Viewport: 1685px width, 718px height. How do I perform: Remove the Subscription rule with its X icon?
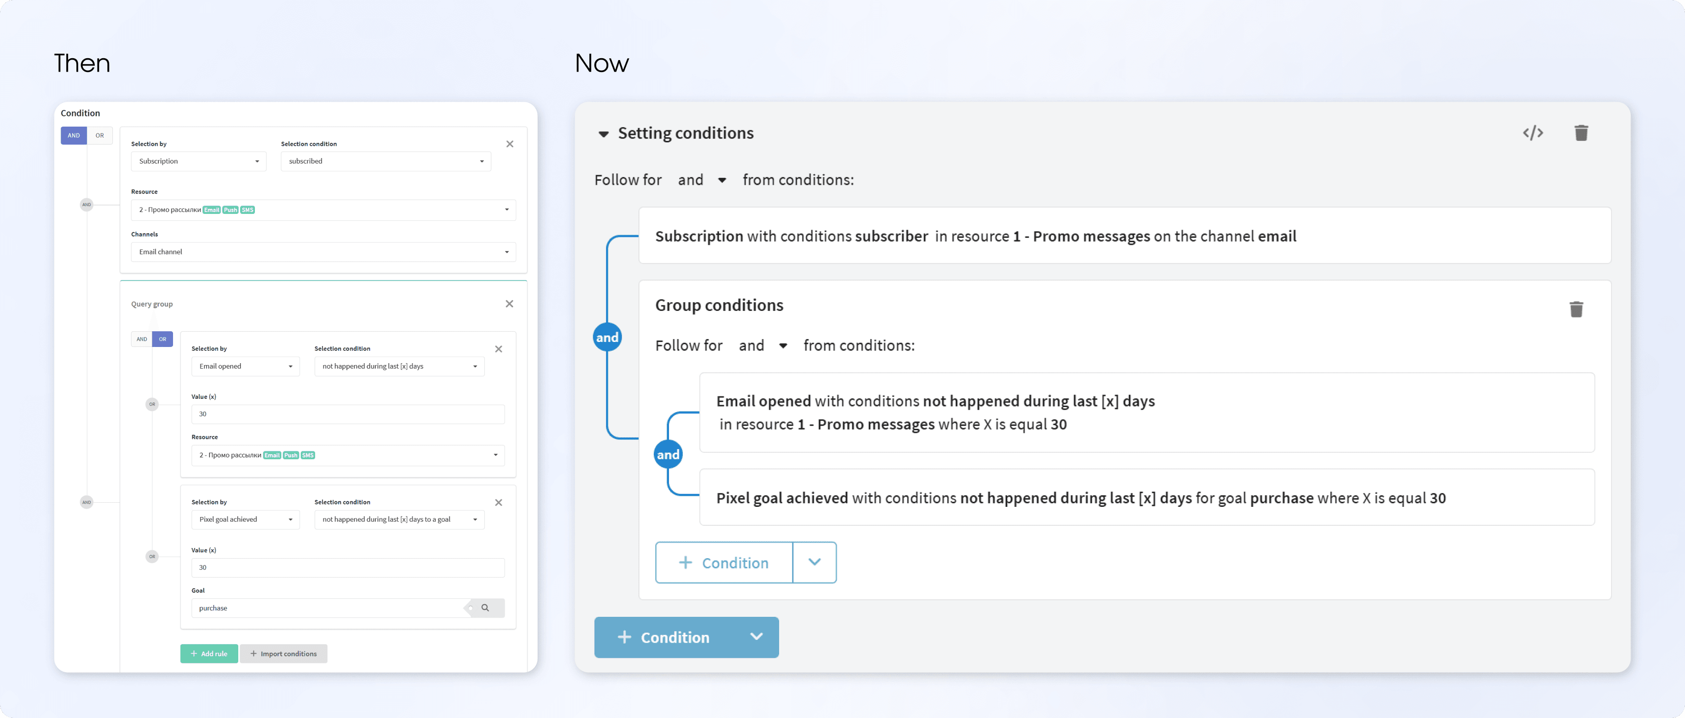[509, 144]
